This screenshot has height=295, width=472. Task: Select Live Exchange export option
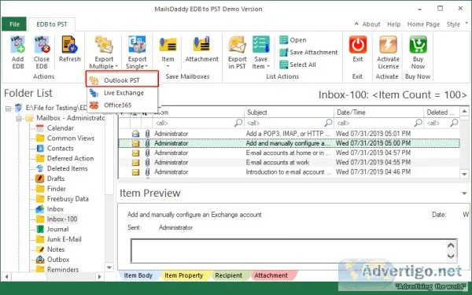[x=122, y=93]
